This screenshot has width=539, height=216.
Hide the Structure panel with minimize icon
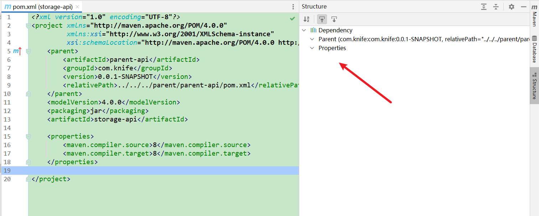(x=524, y=6)
